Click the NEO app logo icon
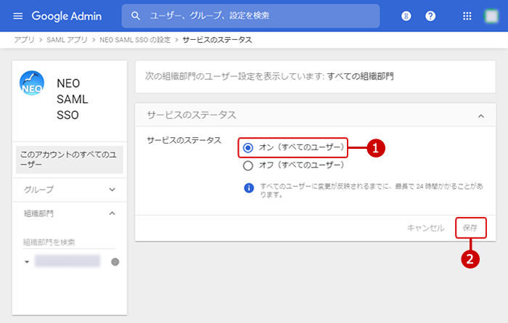Viewport: 508px width, 323px height. (32, 83)
